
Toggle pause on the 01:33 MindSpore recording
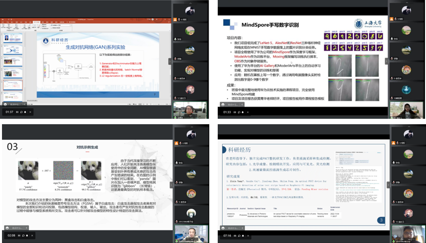(236, 112)
